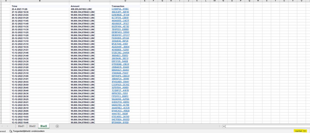Select column C header

click(x=90, y=1)
